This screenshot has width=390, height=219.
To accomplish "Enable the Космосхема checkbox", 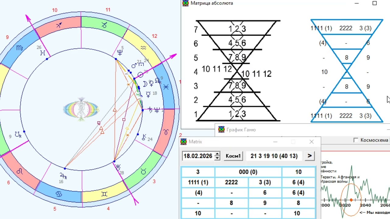I will [356, 140].
